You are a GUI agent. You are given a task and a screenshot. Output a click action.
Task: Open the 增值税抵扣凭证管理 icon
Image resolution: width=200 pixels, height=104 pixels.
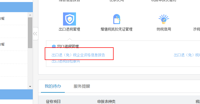point(117,19)
